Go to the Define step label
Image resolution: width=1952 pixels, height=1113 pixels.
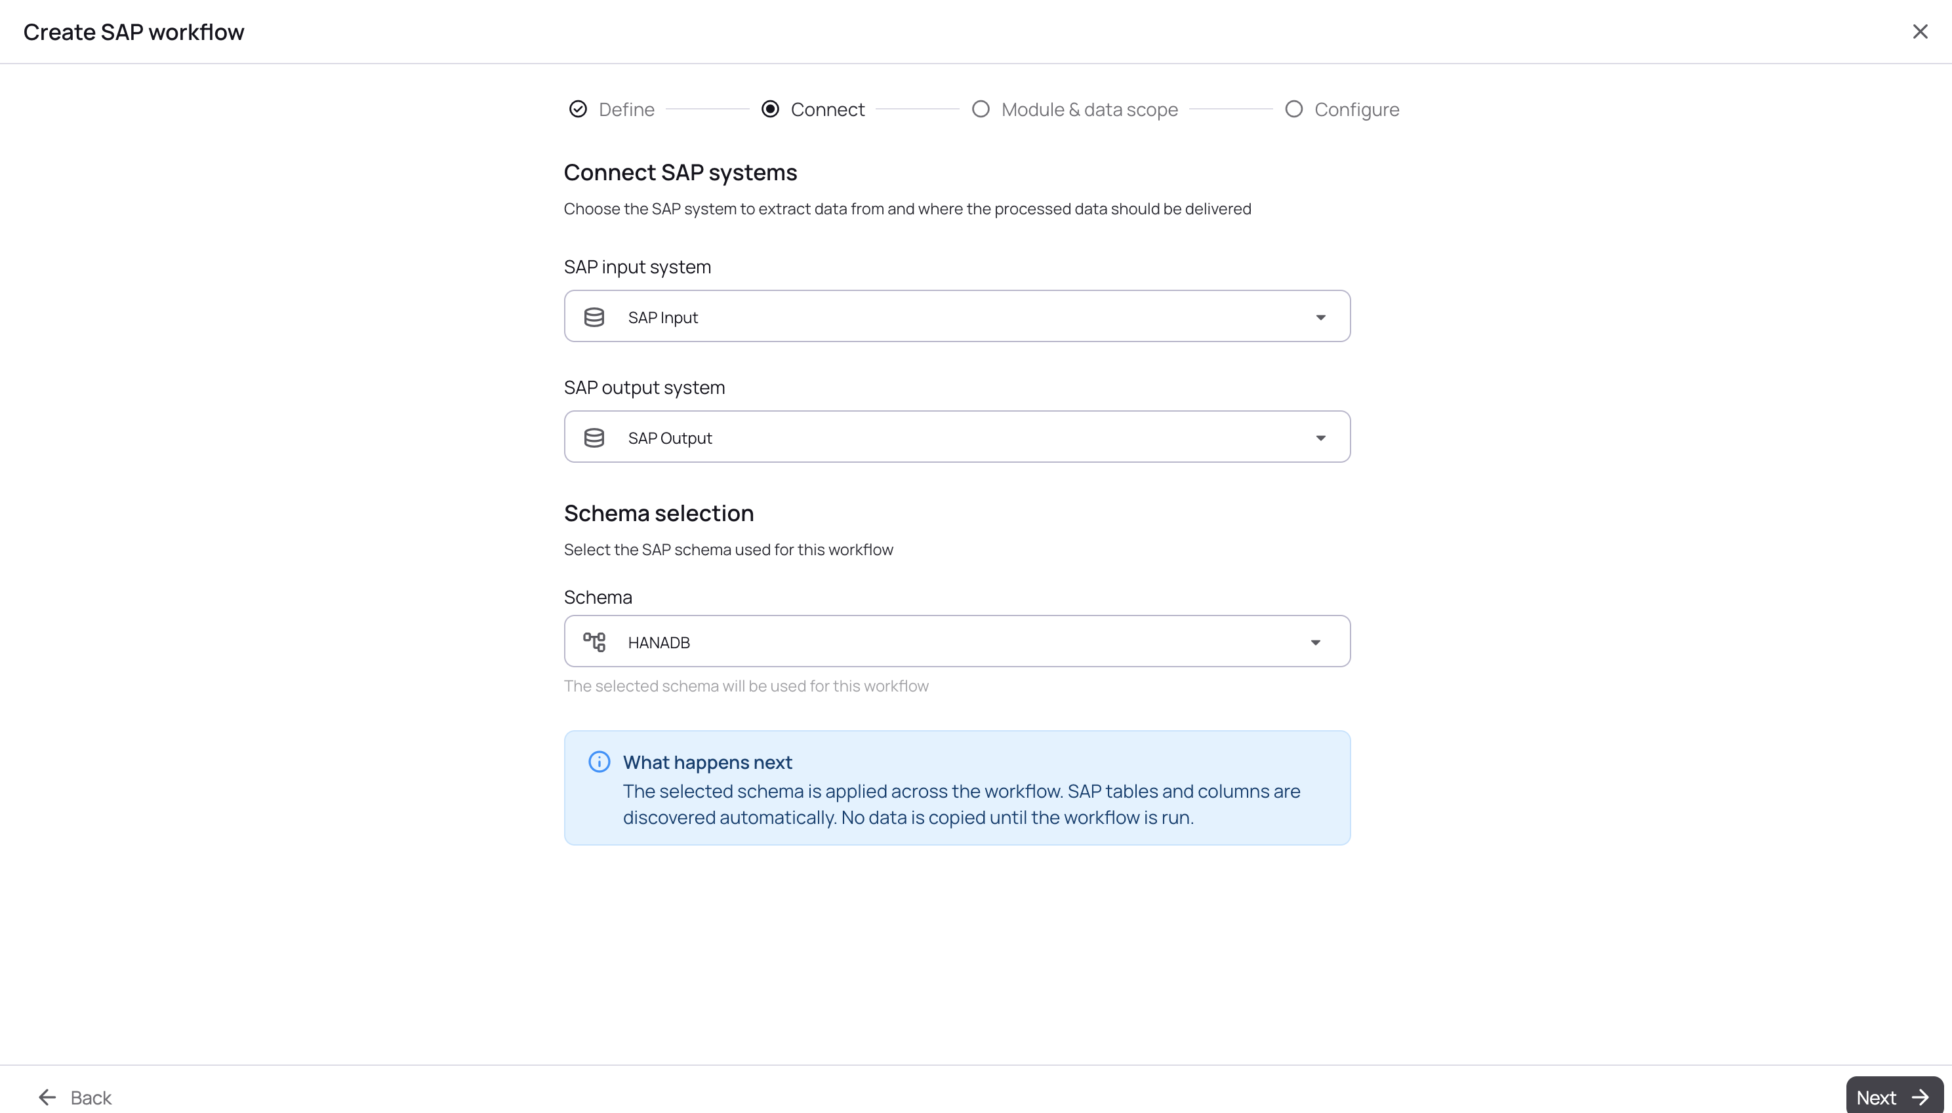pyautogui.click(x=626, y=109)
